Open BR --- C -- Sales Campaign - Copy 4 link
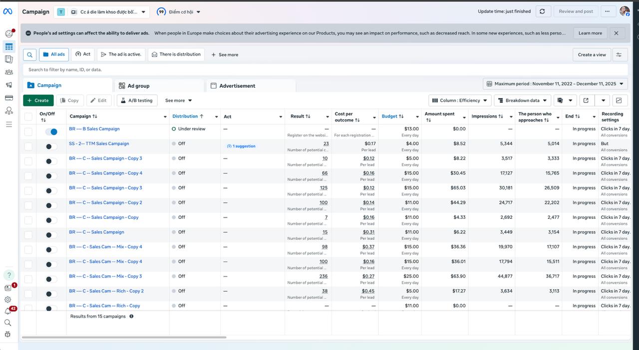 105,173
